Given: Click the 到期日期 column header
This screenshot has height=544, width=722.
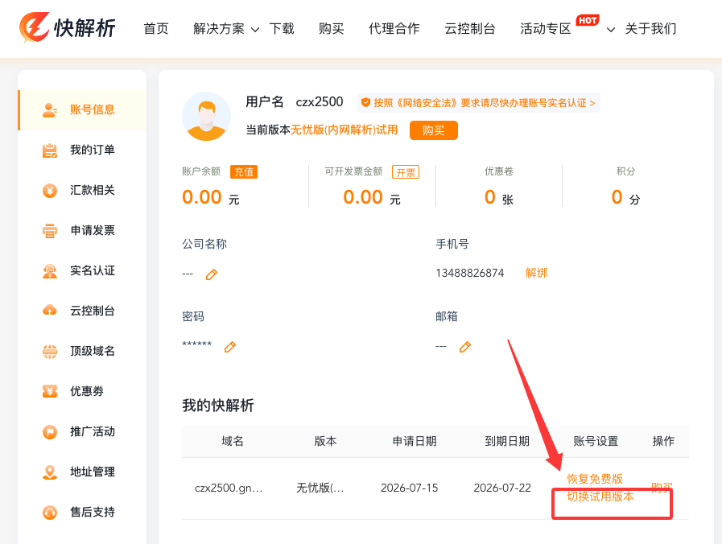Looking at the screenshot, I should point(507,441).
